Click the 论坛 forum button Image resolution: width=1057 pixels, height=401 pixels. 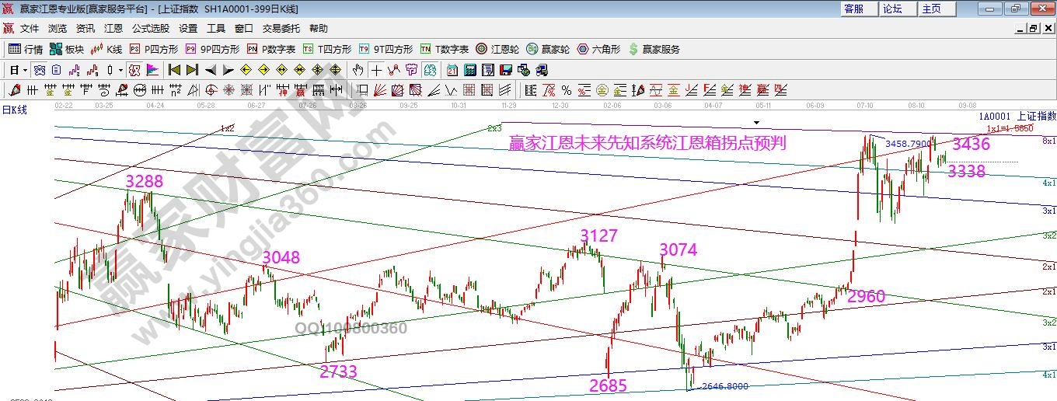pos(892,9)
